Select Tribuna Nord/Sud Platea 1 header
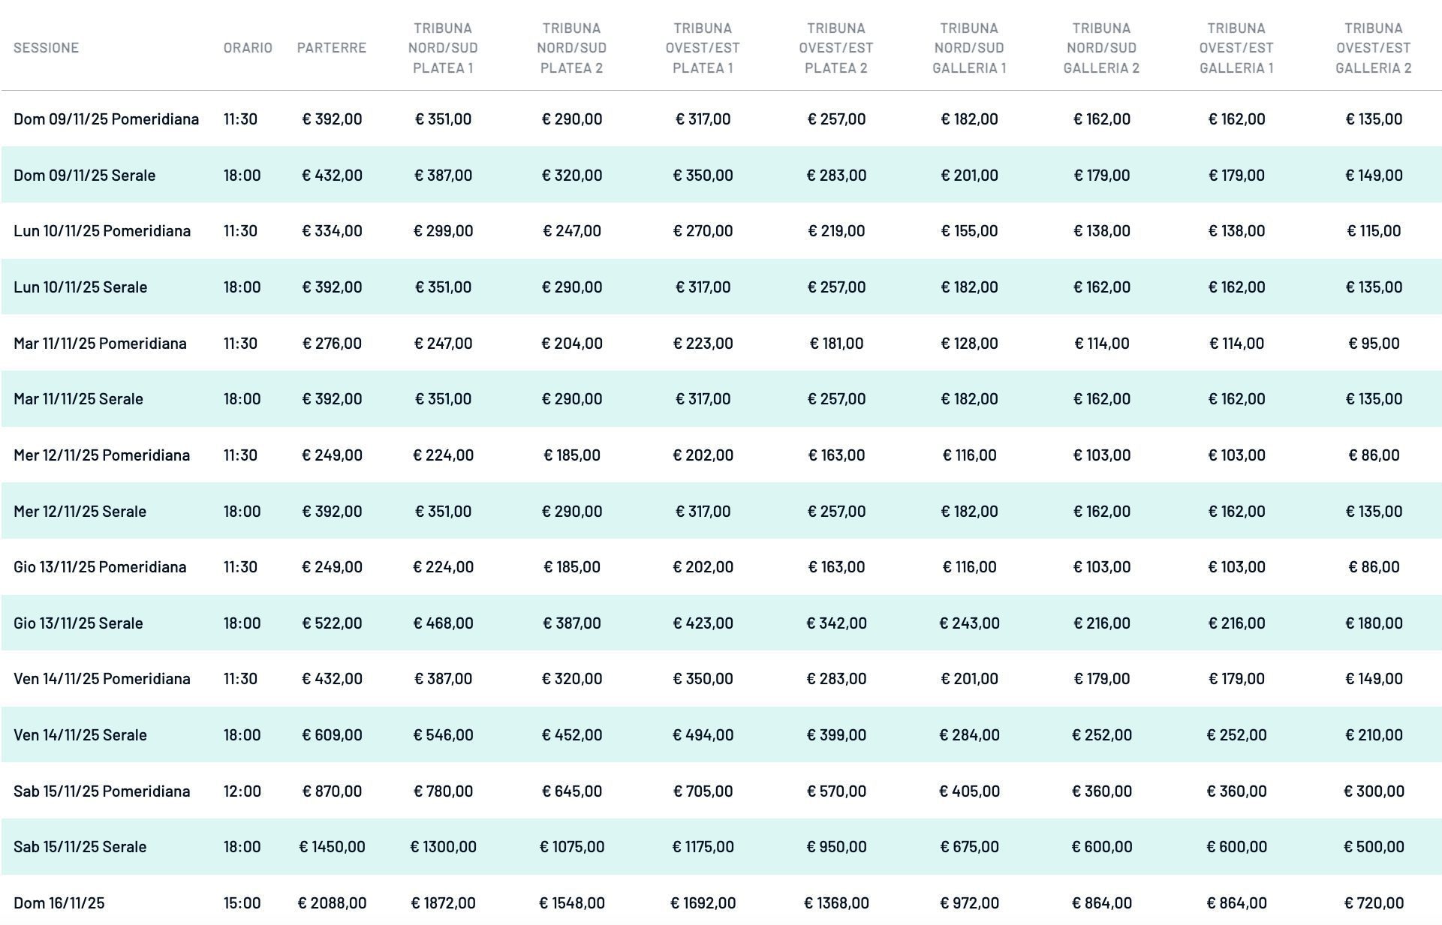Screen dimensions: 1442x925 click(x=443, y=48)
